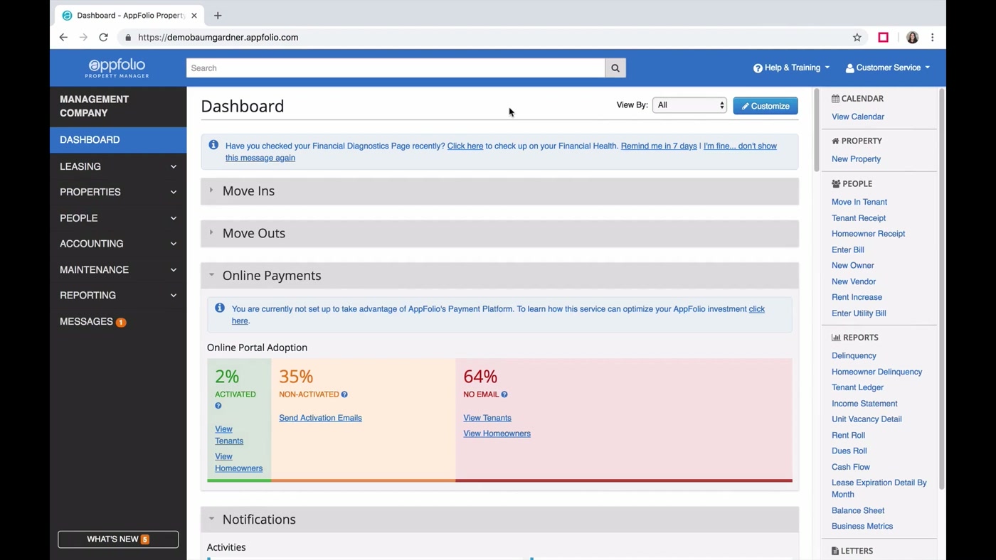Click the Activated help question icon
Image resolution: width=996 pixels, height=560 pixels.
[x=218, y=406]
